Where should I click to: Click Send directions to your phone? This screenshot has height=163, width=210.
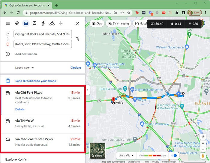pyautogui.click(x=36, y=81)
